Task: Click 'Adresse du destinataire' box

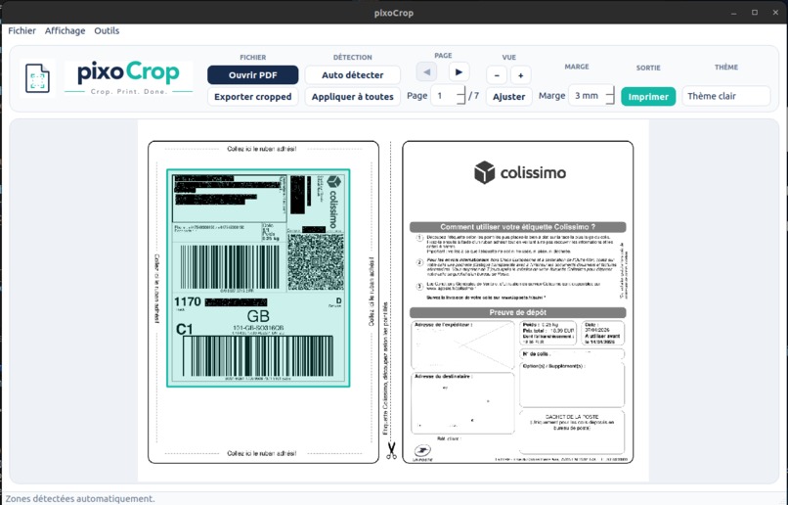Action: tap(462, 403)
